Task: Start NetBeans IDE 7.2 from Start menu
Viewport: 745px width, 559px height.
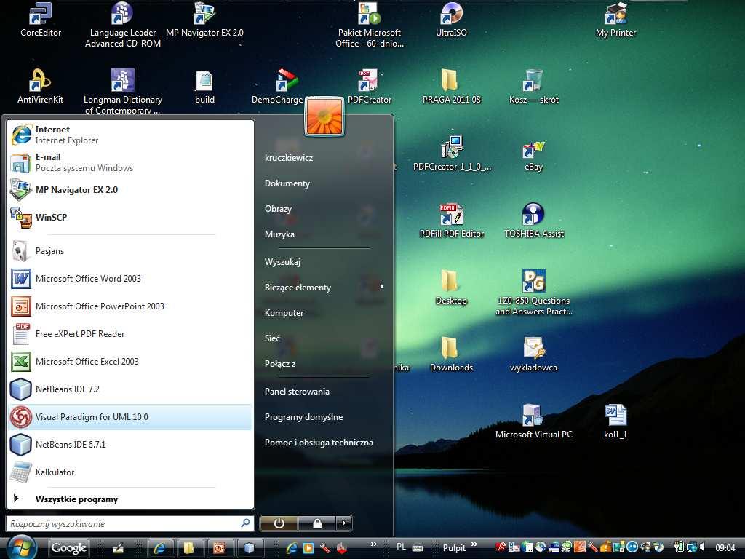Action: pyautogui.click(x=131, y=389)
